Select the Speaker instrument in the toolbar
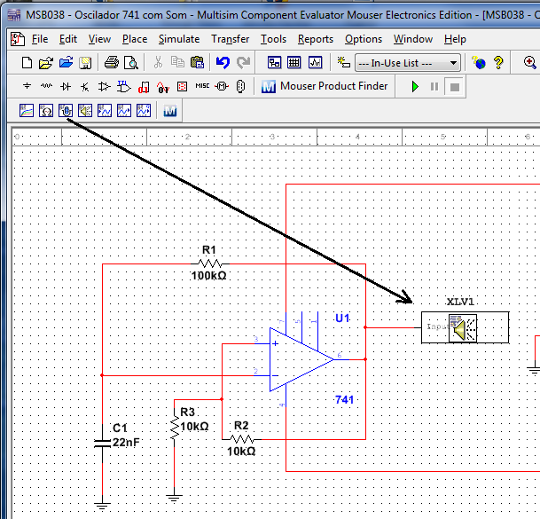The height and width of the screenshot is (519, 540). (x=85, y=111)
